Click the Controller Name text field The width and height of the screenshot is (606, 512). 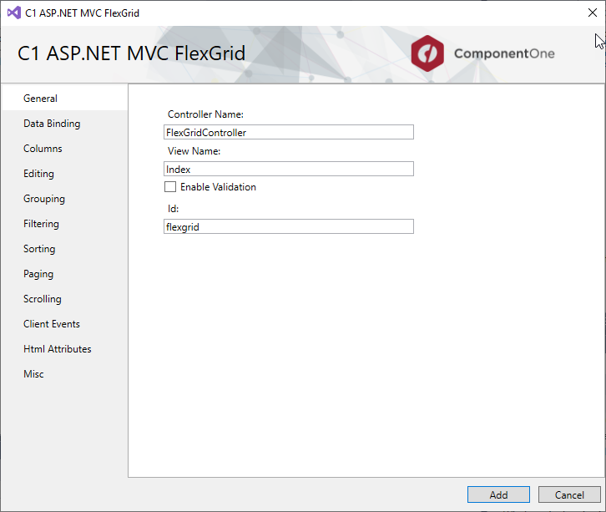pos(288,132)
